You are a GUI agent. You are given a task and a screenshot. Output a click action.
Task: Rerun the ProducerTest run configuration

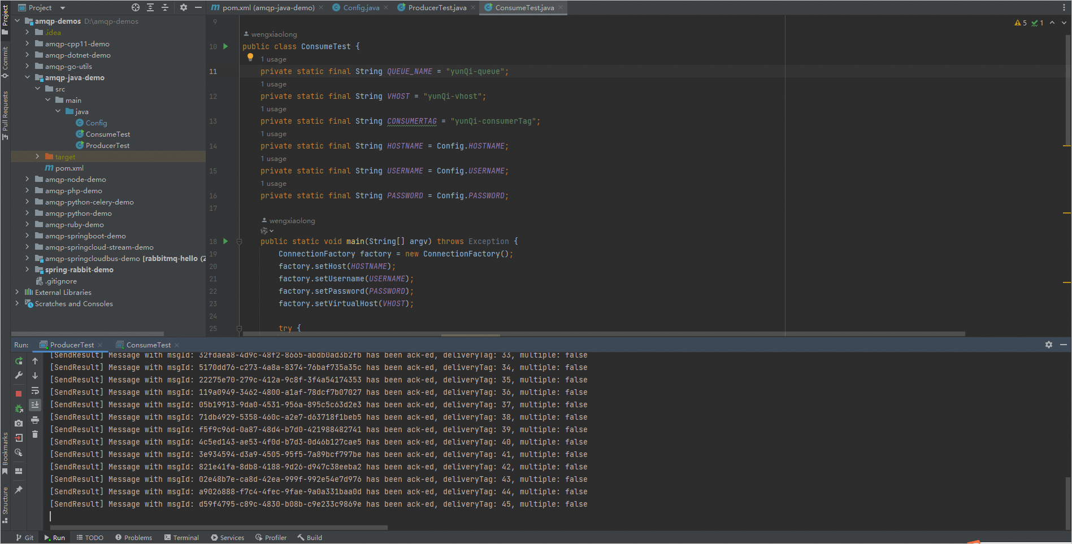pyautogui.click(x=19, y=361)
